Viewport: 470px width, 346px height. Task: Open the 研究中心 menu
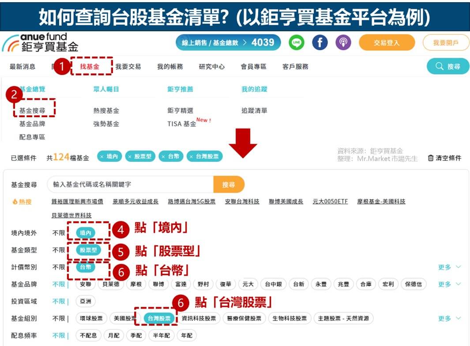212,67
